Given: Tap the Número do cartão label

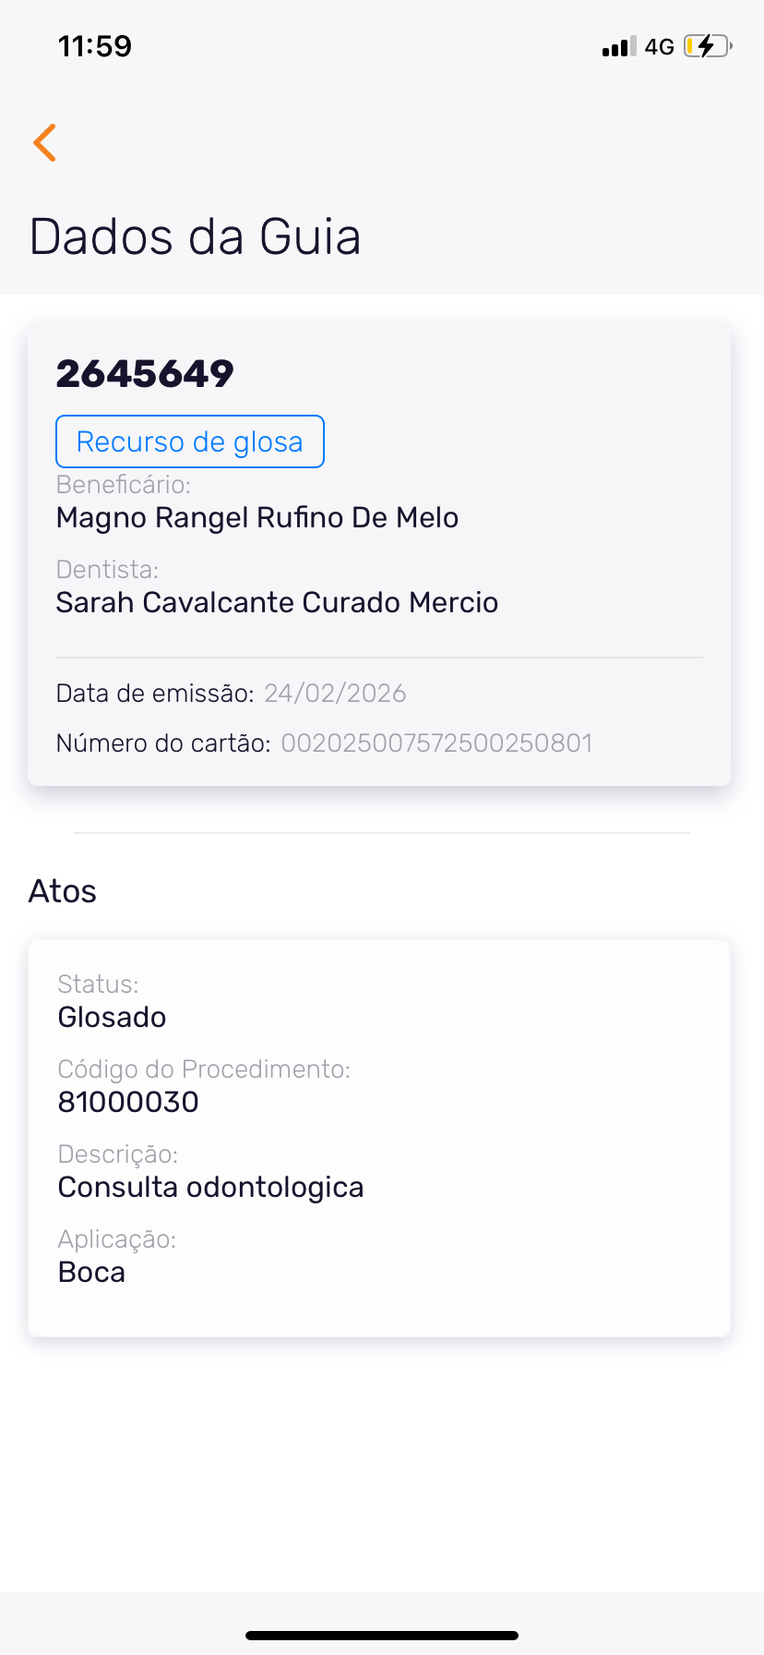Looking at the screenshot, I should tap(163, 743).
